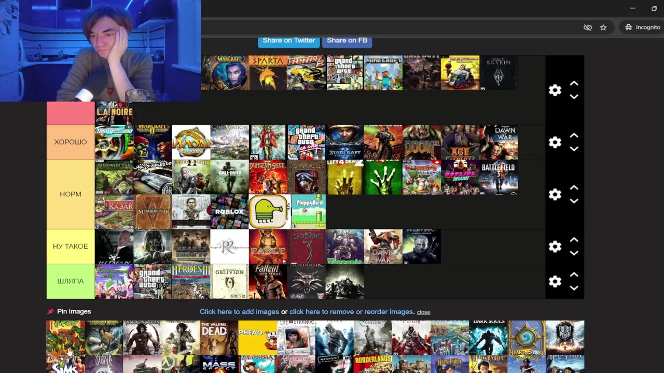Select the Sparta game cover
Screen dimensions: 664x373
coord(268,73)
